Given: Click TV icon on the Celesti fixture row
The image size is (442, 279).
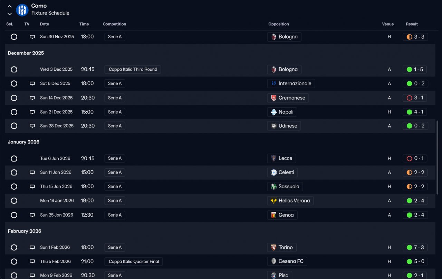Looking at the screenshot, I should point(32,172).
